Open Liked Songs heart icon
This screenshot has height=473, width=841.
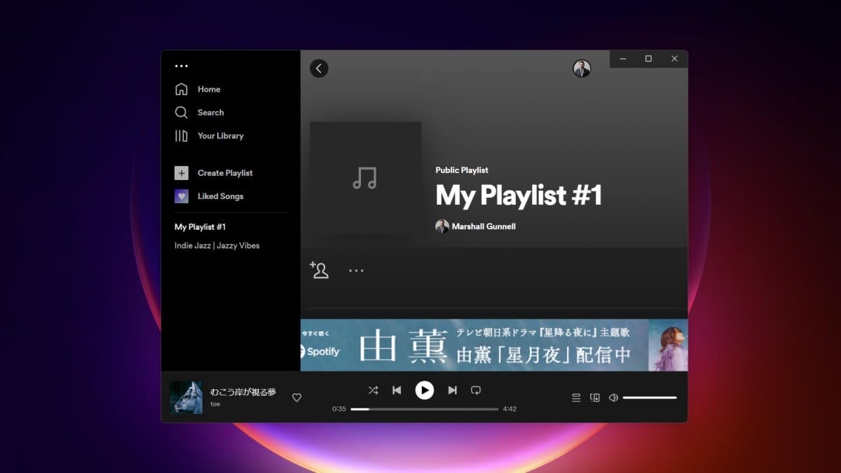tap(182, 196)
